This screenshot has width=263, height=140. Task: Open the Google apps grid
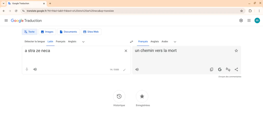(249, 21)
